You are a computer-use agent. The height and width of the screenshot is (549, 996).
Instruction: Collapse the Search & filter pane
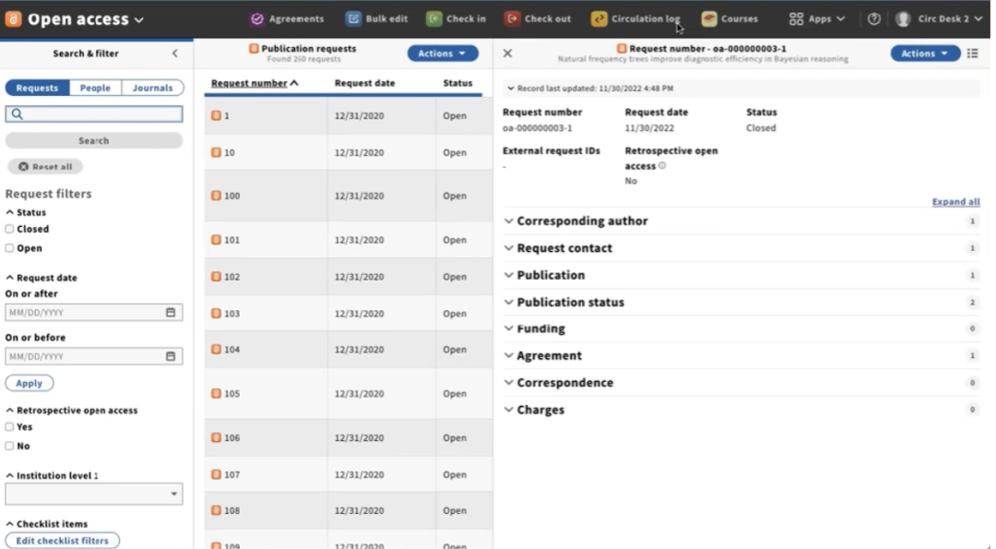click(175, 54)
